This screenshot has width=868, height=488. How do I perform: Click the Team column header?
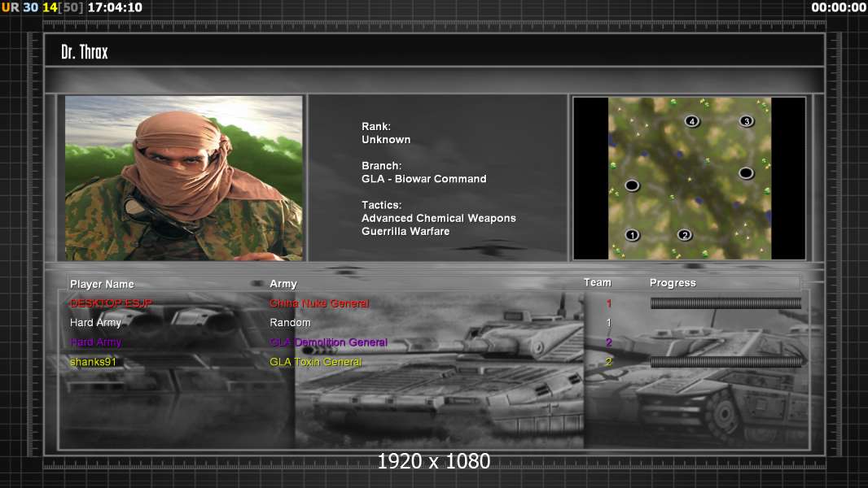coord(598,282)
